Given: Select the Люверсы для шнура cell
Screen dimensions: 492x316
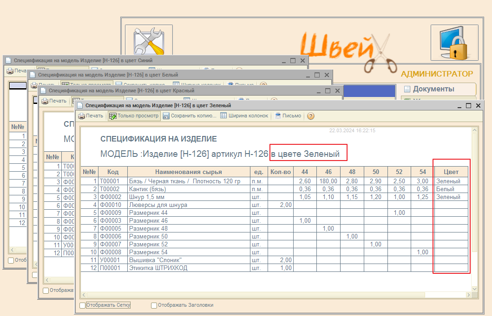Looking at the screenshot, I should click(x=189, y=205).
